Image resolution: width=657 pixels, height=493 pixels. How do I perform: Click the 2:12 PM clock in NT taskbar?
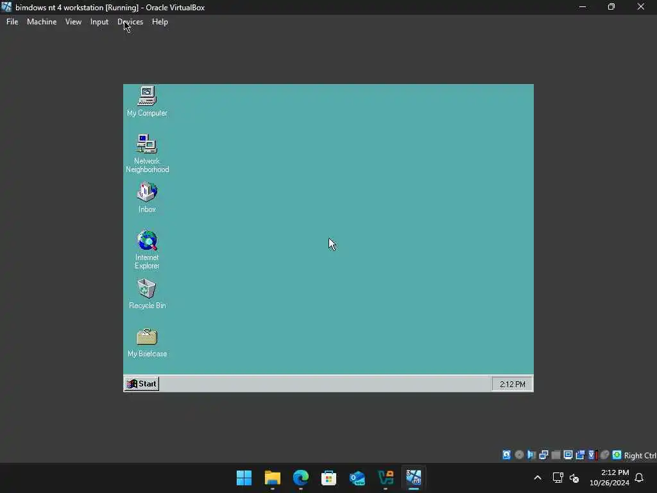click(512, 384)
